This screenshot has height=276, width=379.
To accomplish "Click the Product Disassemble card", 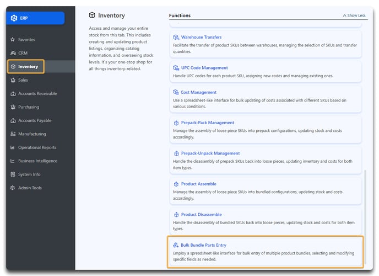I will (x=266, y=221).
